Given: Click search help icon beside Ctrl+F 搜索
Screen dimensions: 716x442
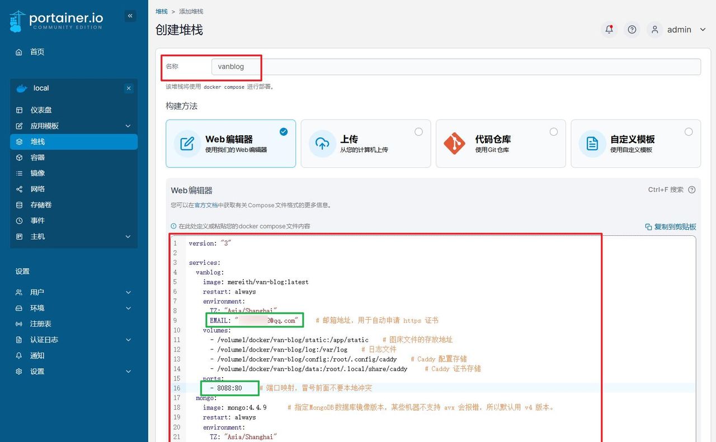Looking at the screenshot, I should [x=692, y=189].
